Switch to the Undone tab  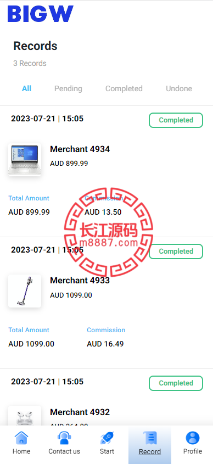(x=179, y=88)
